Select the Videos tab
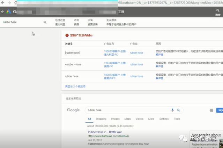 [x=139, y=119]
